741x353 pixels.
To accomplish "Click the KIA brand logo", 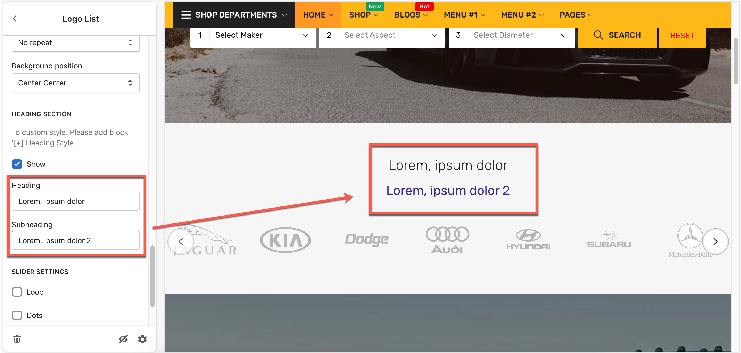I will (285, 240).
